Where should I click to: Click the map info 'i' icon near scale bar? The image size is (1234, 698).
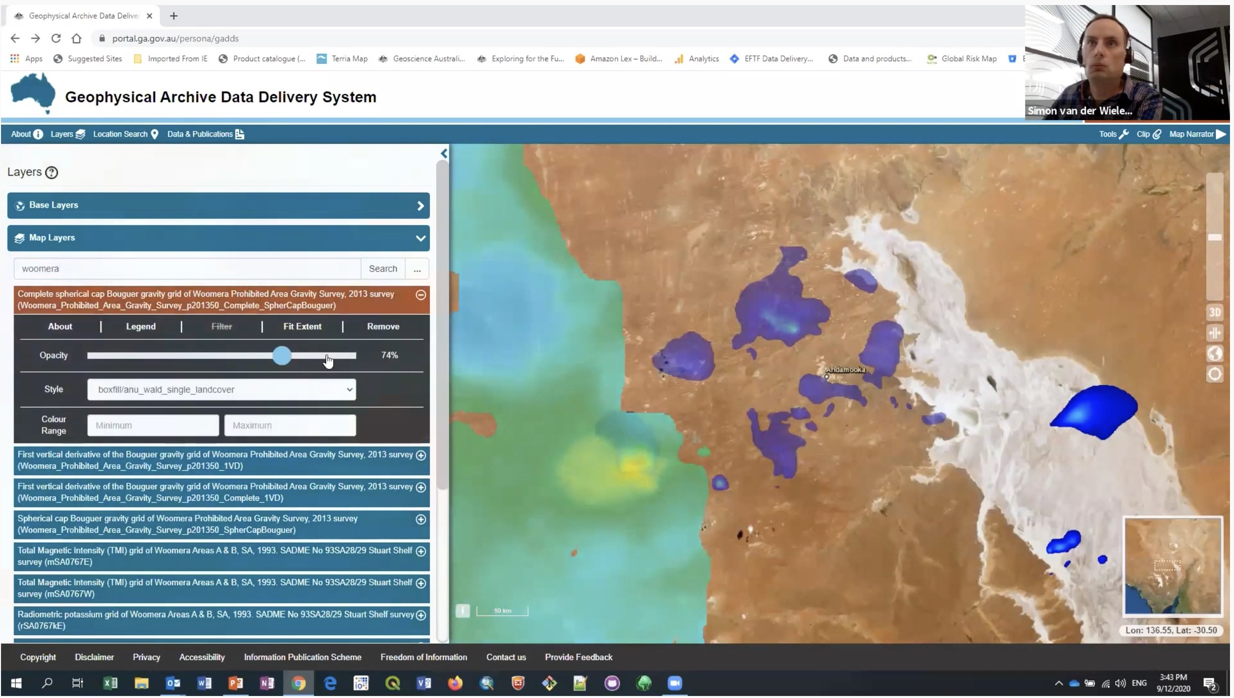pyautogui.click(x=462, y=610)
